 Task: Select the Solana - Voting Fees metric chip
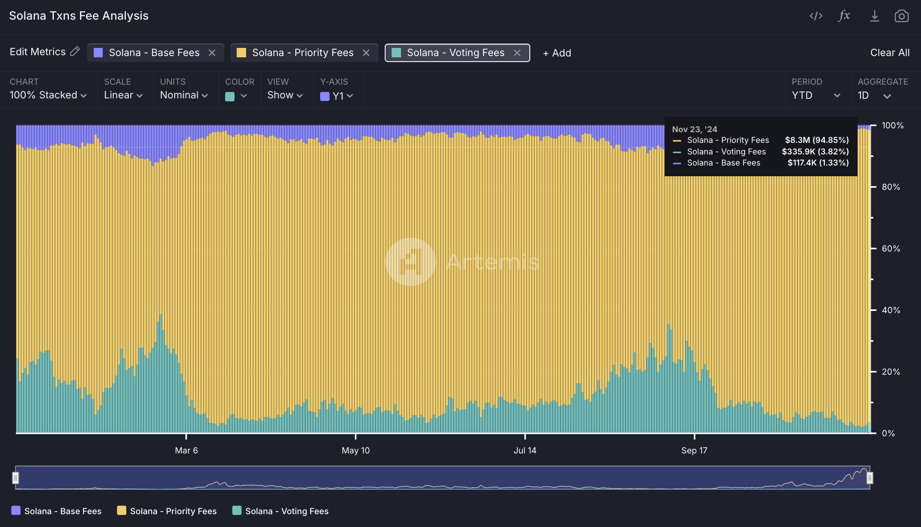(x=455, y=53)
